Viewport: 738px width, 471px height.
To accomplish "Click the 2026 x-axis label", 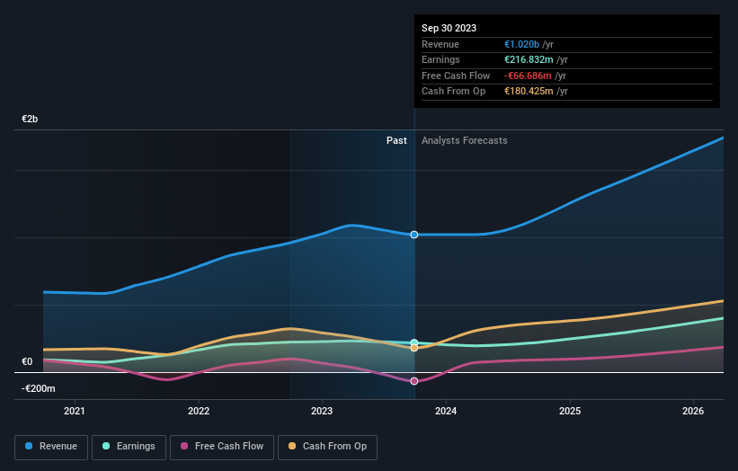I will (693, 411).
